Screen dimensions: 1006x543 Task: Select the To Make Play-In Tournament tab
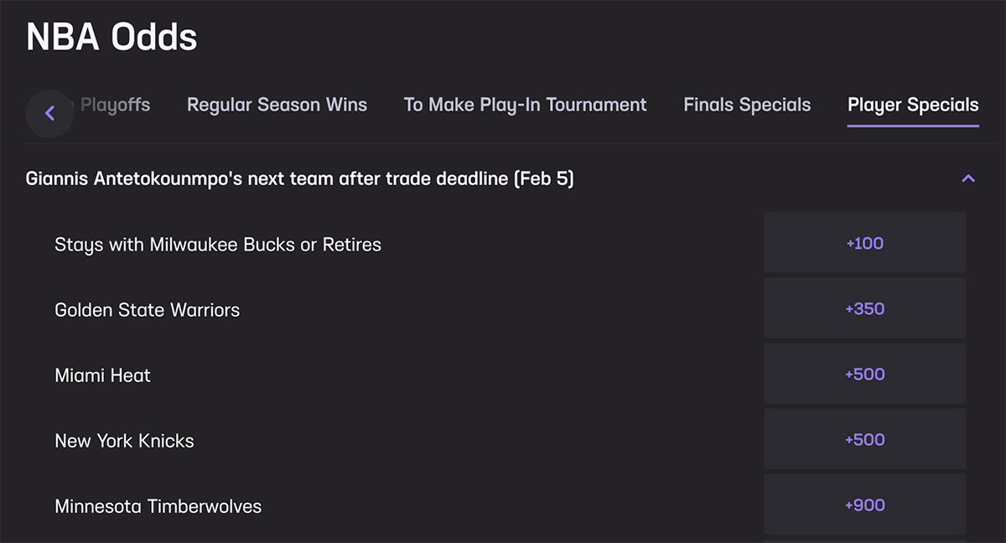(x=526, y=104)
